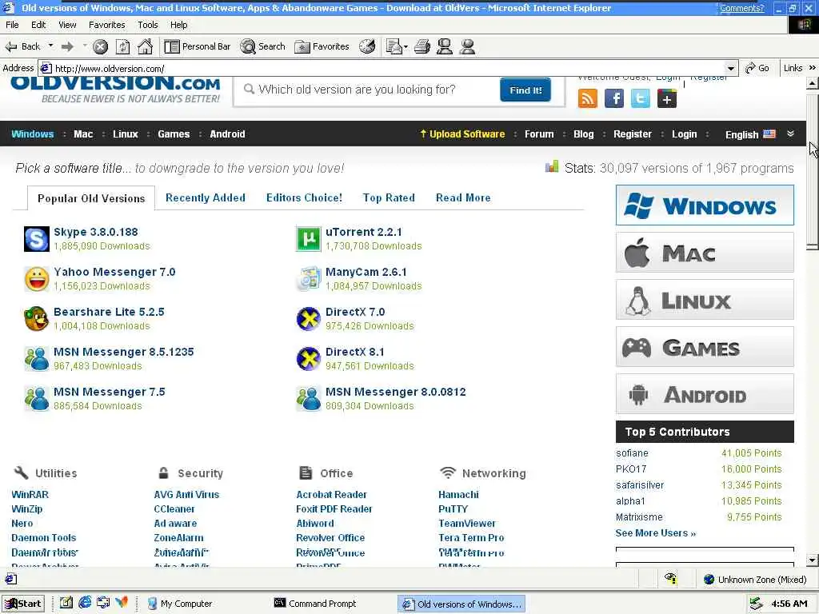Click the History clock icon
The height and width of the screenshot is (614, 819).
(x=367, y=46)
